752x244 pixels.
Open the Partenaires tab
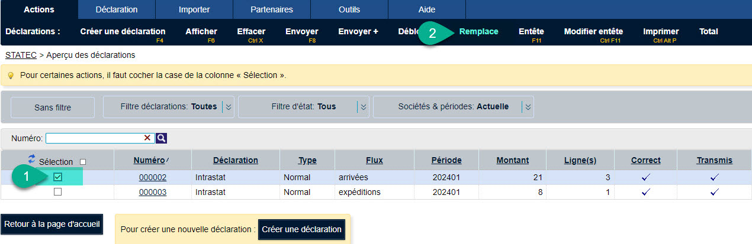coord(272,9)
